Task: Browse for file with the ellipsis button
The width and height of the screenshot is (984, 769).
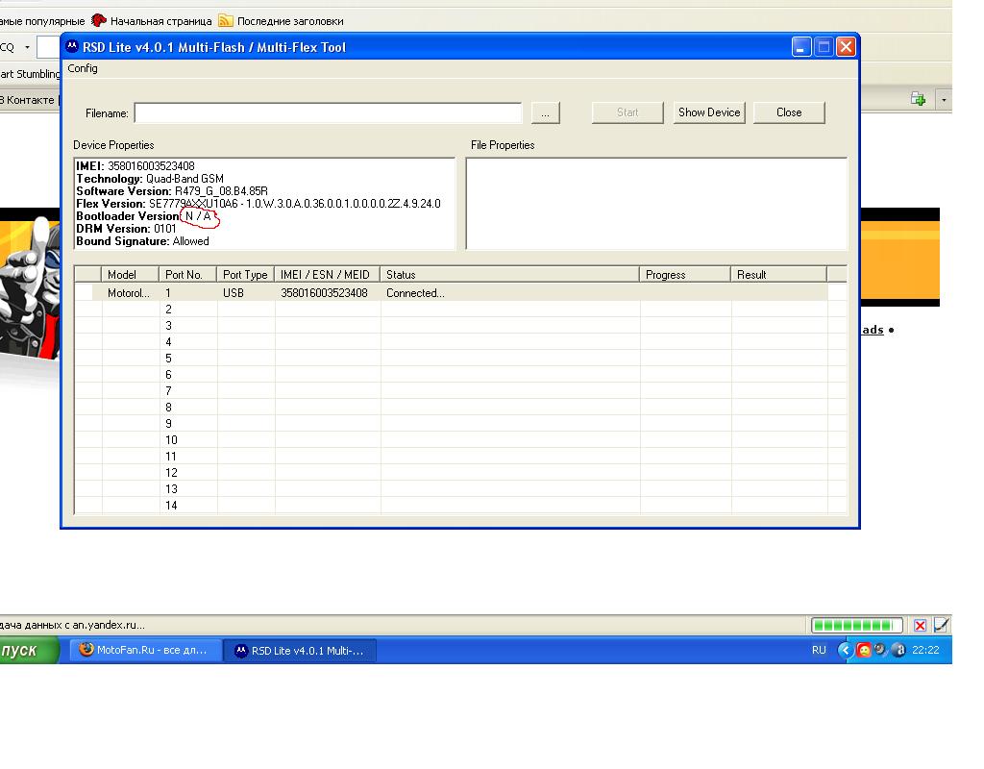Action: coord(546,113)
